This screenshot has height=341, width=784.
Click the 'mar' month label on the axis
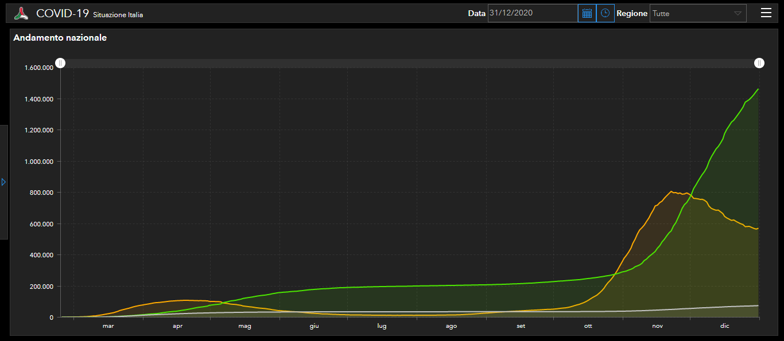point(108,326)
